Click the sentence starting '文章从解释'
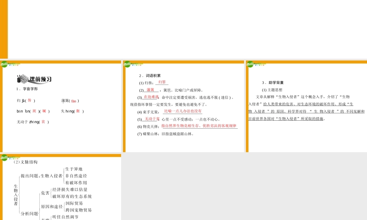Screen dimensions: 367x220 pyautogui.click(x=303, y=97)
